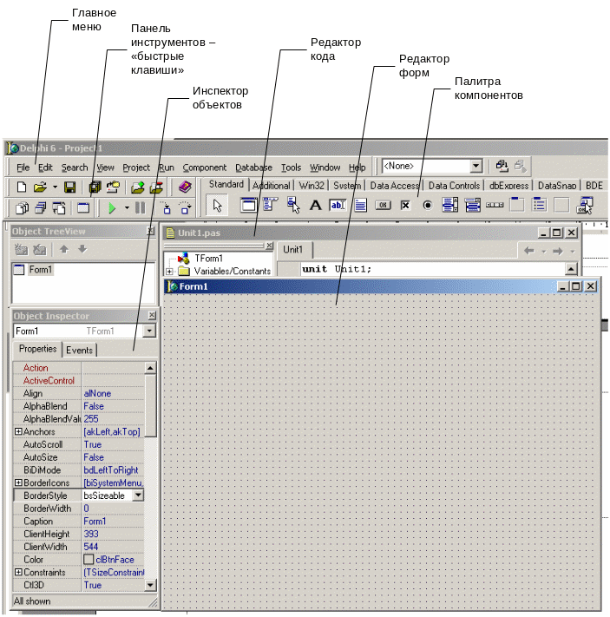Screen dimensions: 610x617
Task: Select the pointer arrow in component palette
Action: point(217,206)
